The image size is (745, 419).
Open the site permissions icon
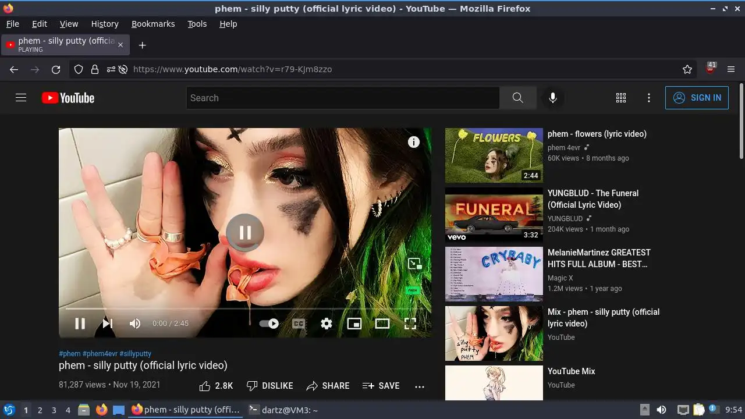[111, 69]
